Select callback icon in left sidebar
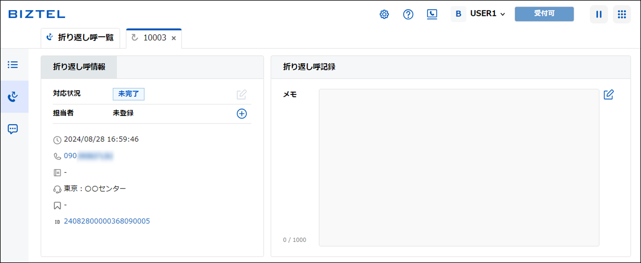The width and height of the screenshot is (641, 263). coord(13,97)
